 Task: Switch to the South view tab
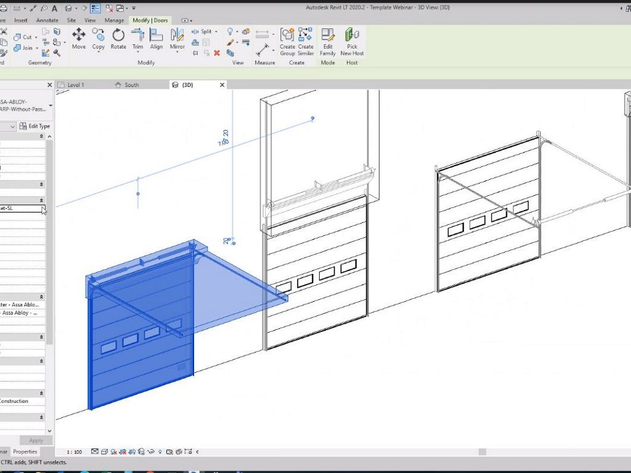coord(131,85)
